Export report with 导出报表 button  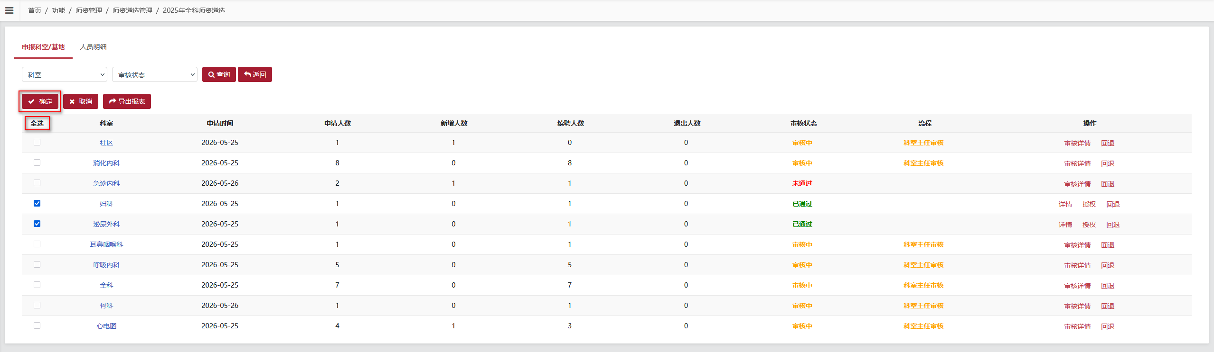click(x=127, y=101)
